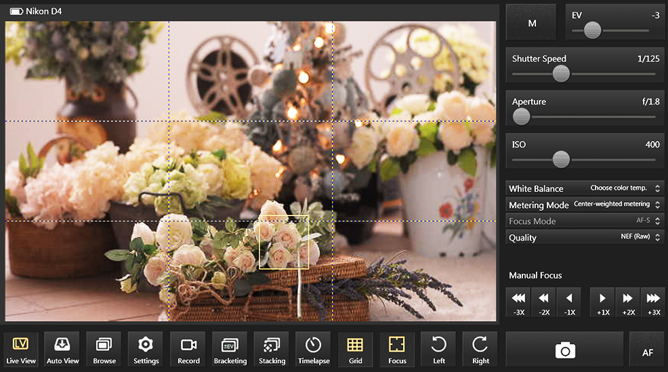The width and height of the screenshot is (668, 372).
Task: Open the Metering Mode dropdown
Action: [585, 205]
